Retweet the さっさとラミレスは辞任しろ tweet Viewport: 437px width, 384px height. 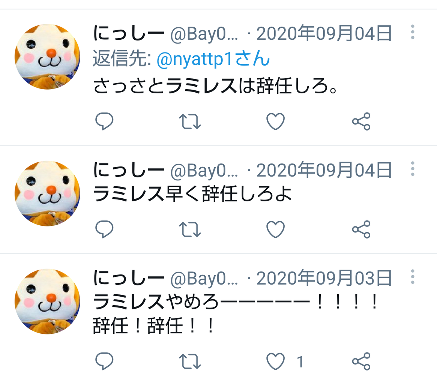[x=190, y=121]
